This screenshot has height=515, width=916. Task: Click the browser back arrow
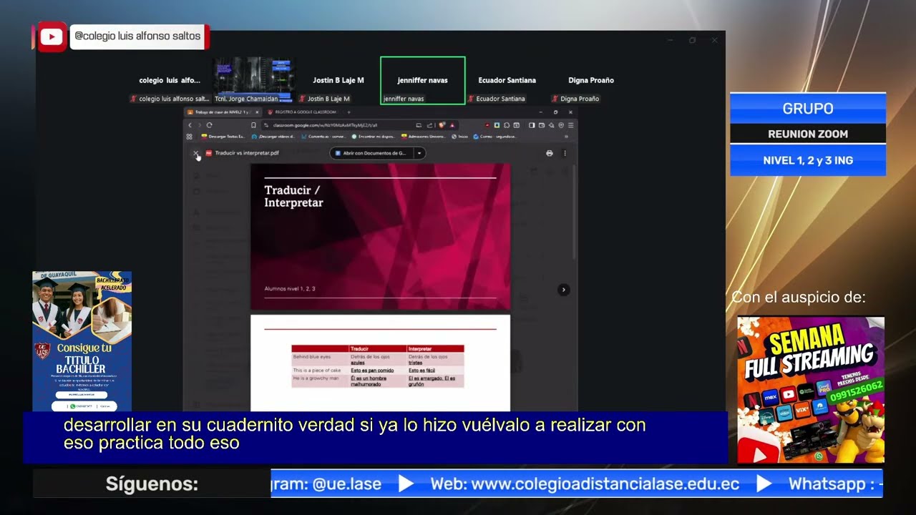pyautogui.click(x=190, y=125)
